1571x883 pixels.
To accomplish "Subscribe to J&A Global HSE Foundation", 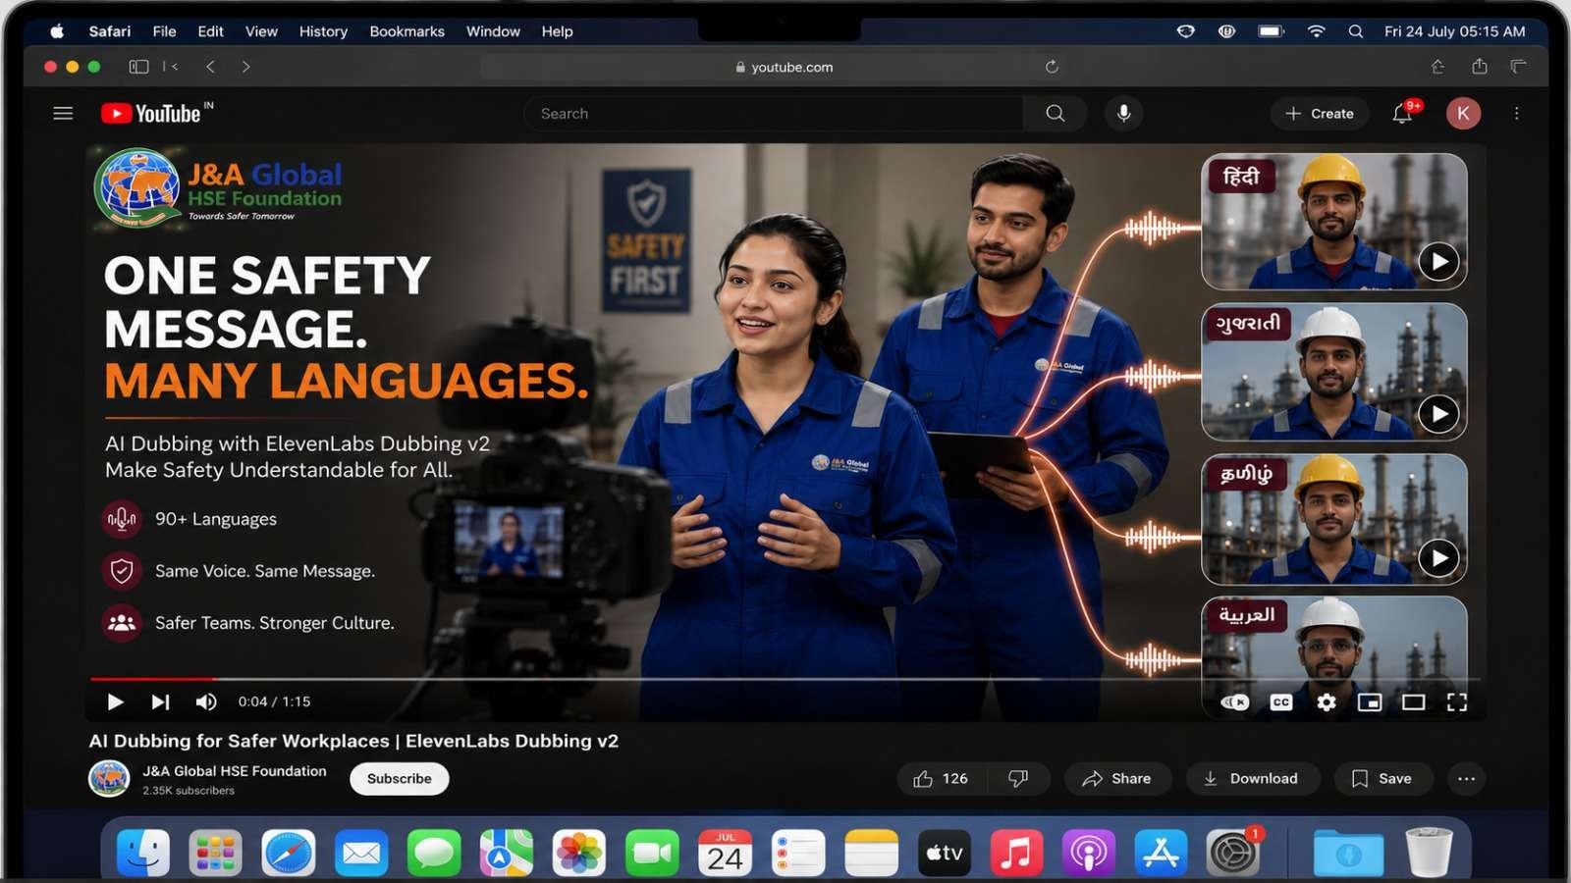I will click(400, 779).
